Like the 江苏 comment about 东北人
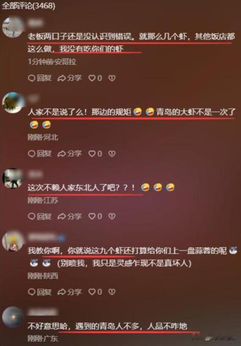Image resolution: width=241 pixels, height=346 pixels. (95, 216)
